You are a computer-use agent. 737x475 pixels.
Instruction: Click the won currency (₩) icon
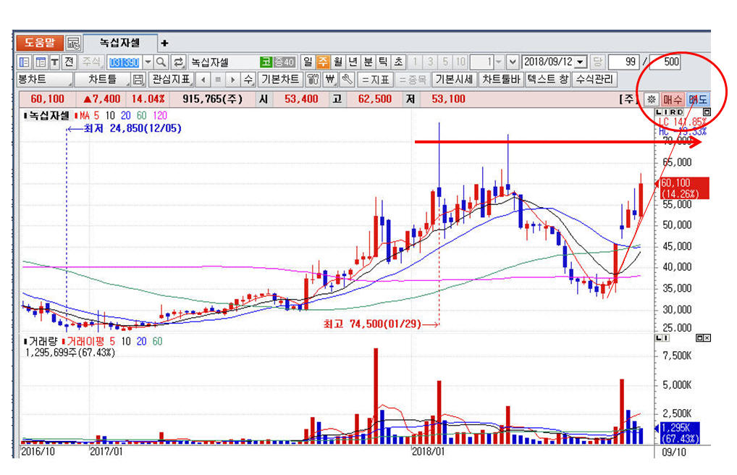click(x=330, y=80)
